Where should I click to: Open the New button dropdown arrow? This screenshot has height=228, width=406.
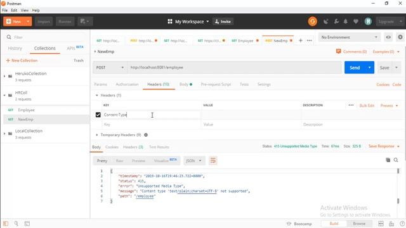tap(28, 22)
